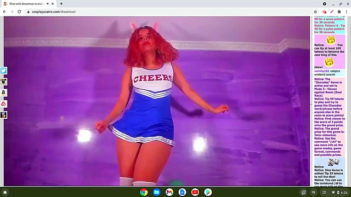Click the "Pattern 4" pulse pattern notice
351x197 pixels.
tap(329, 29)
